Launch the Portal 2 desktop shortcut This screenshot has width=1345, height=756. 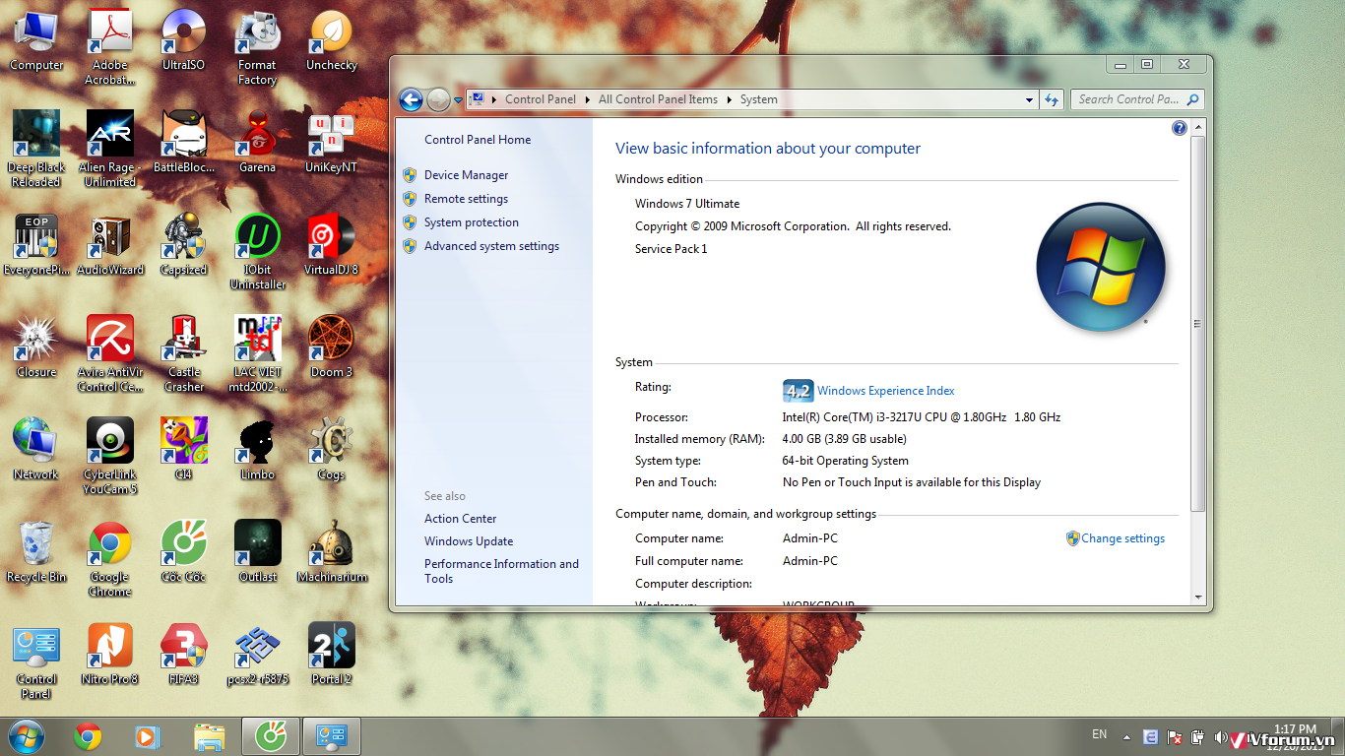[332, 654]
